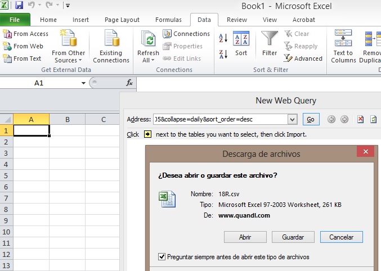The width and height of the screenshot is (381, 271).
Task: Click the Go button
Action: [311, 119]
